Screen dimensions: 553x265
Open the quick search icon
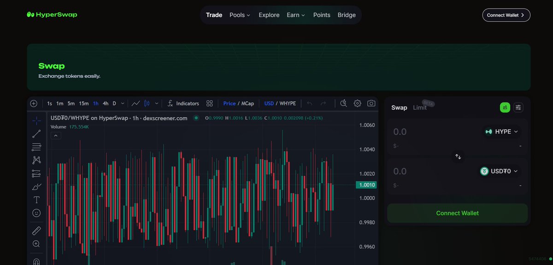point(343,103)
